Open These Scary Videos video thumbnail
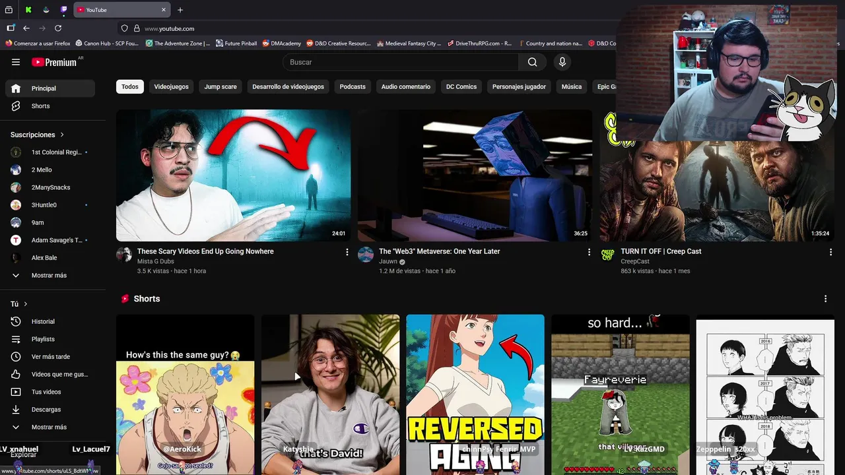The image size is (845, 475). [x=234, y=175]
